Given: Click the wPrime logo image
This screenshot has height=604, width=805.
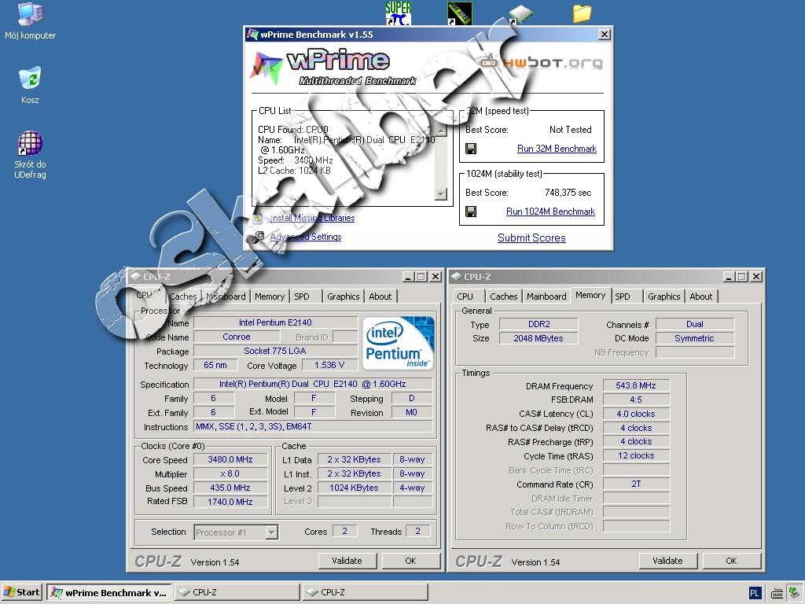Looking at the screenshot, I should pyautogui.click(x=333, y=67).
